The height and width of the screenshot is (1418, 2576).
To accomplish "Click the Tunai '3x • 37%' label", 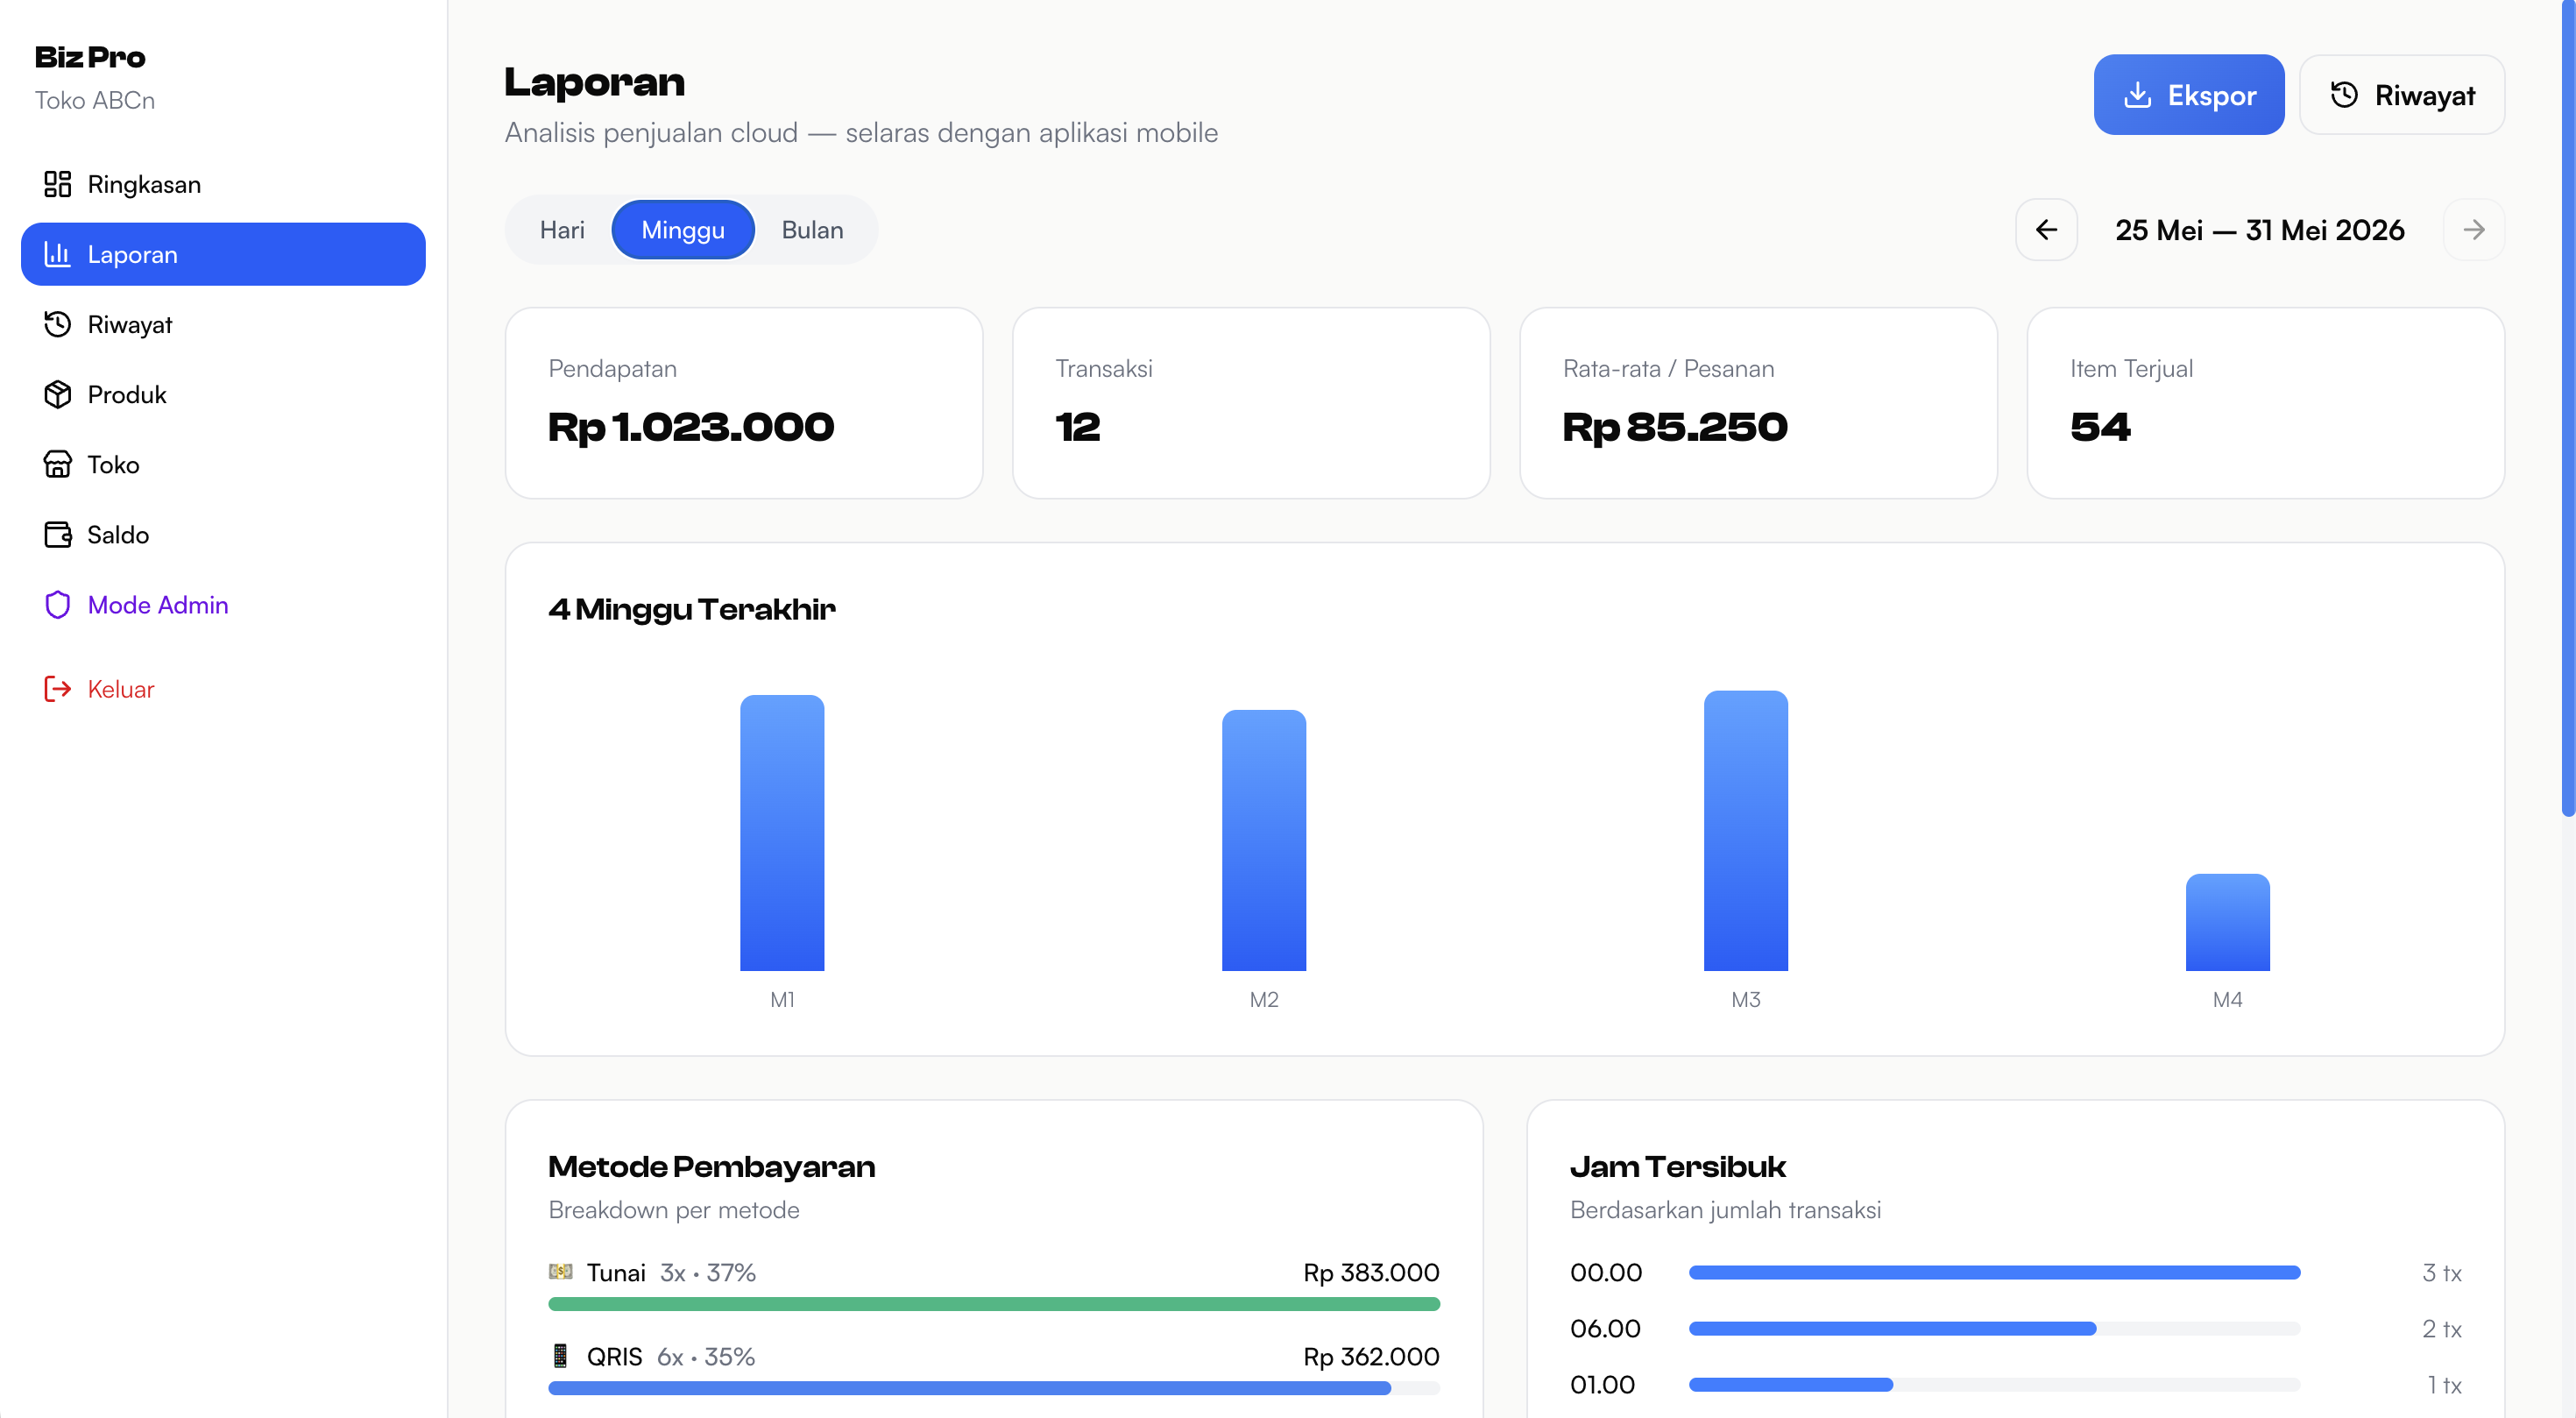I will pyautogui.click(x=708, y=1272).
